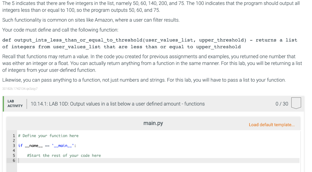Viewport: 312px width, 172px height.
Task: Click the ID text 301826.1742134.qx3zqy7
Action: pos(20,89)
